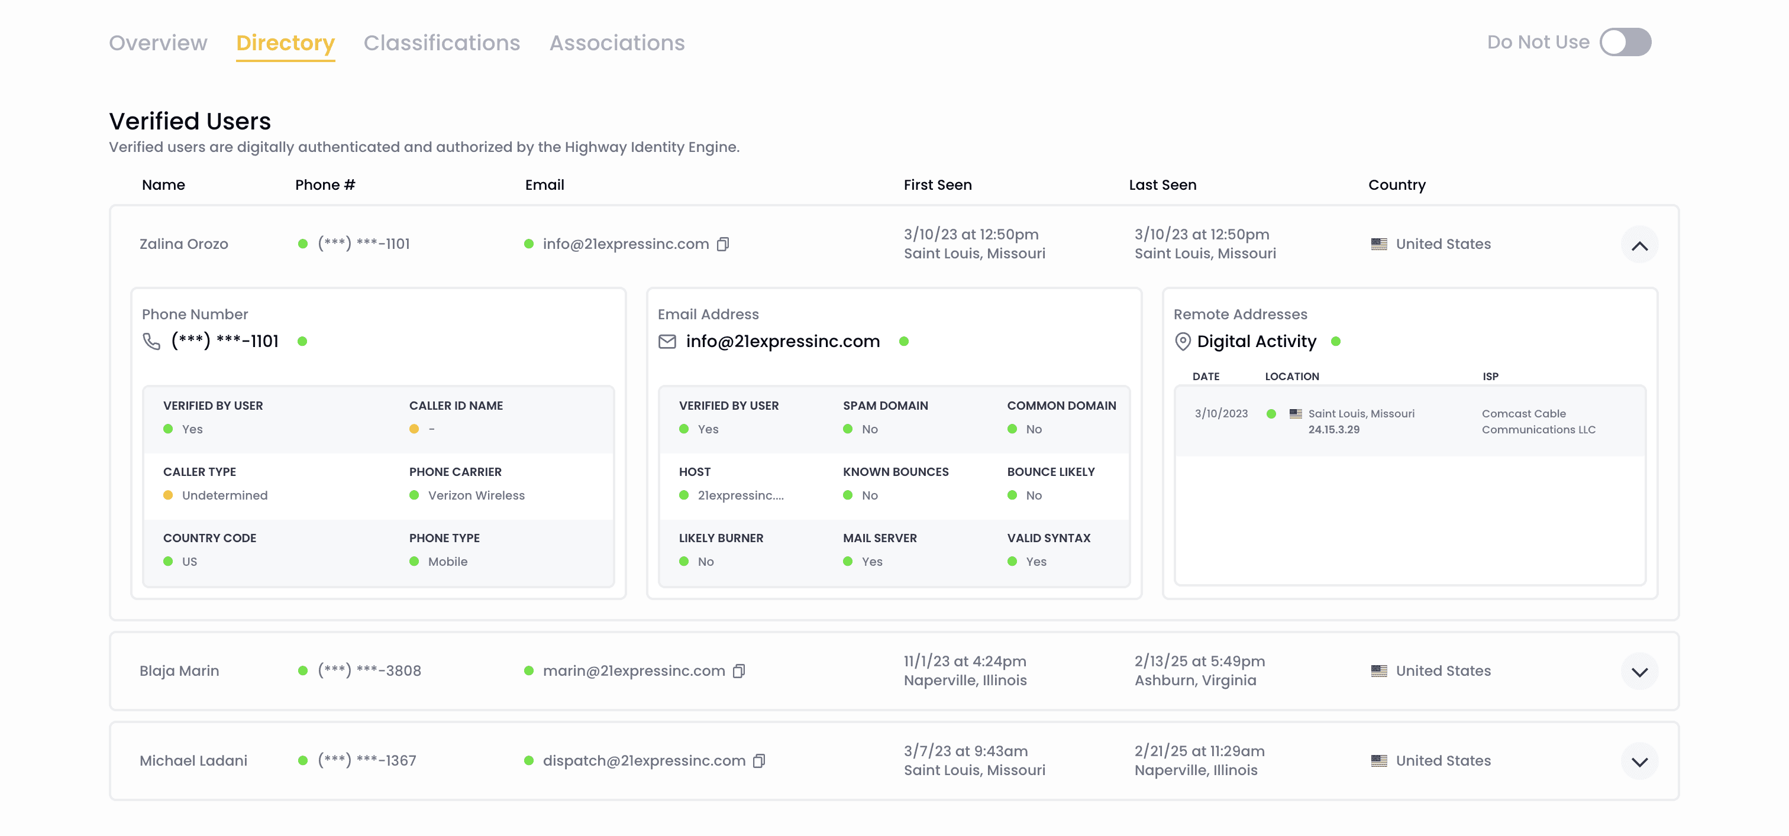The width and height of the screenshot is (1789, 836).
Task: Click the Directory tab
Action: tap(285, 43)
